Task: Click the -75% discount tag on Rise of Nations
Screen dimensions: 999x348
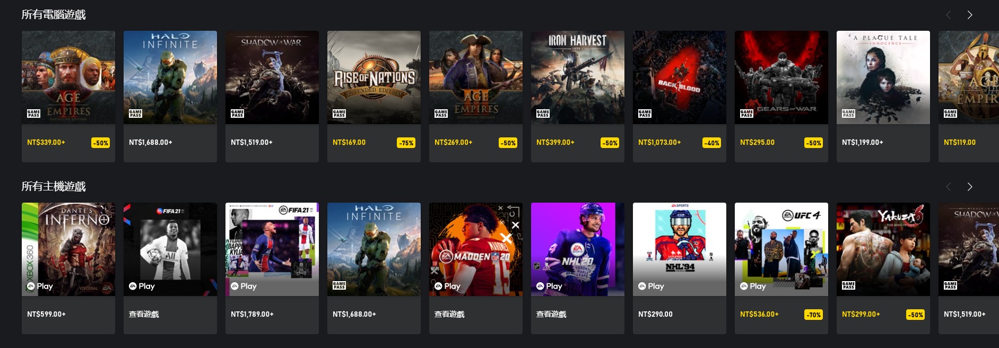Action: click(406, 143)
